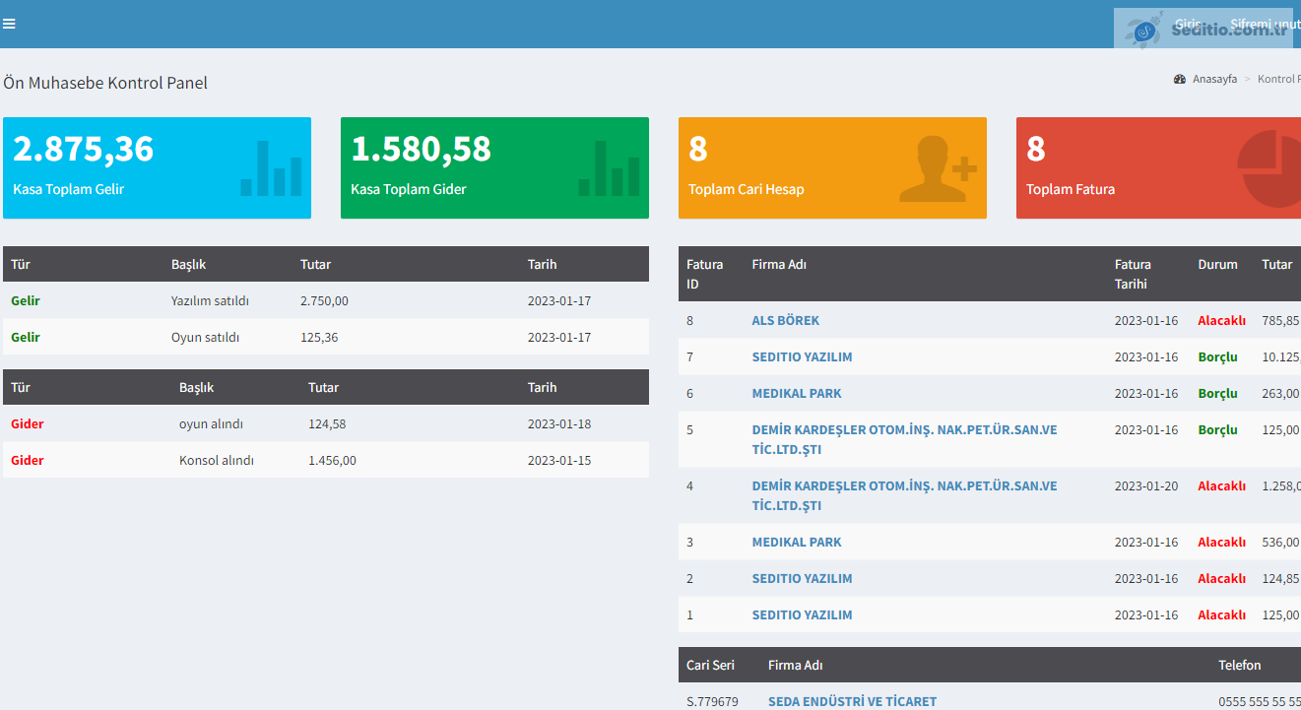This screenshot has width=1301, height=710.
Task: Click the date of Yazılım satıldı row
Action: click(x=559, y=300)
